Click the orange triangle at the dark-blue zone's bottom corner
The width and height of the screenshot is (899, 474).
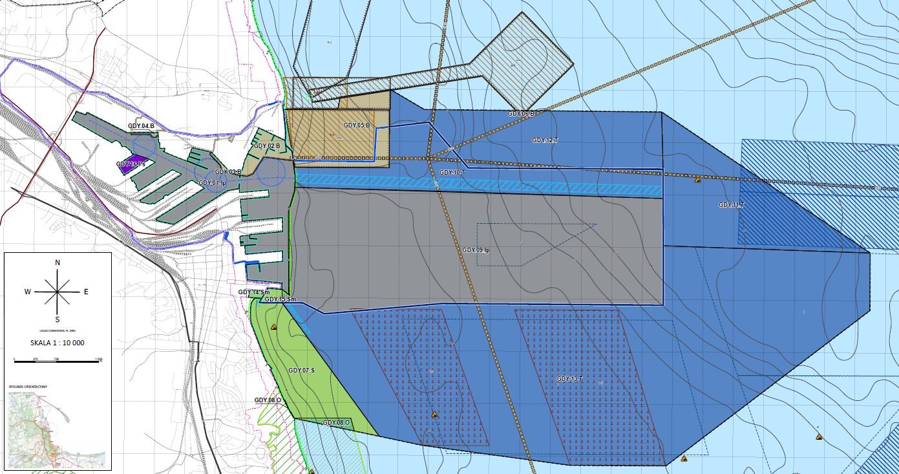[x=684, y=458]
